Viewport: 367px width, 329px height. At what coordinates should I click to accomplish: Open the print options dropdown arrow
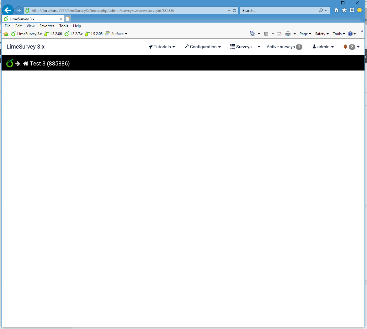295,34
